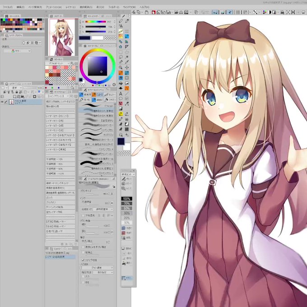This screenshot has height=307, width=307.
Task: Click the 30% button in the floating palette
Action: click(x=127, y=213)
